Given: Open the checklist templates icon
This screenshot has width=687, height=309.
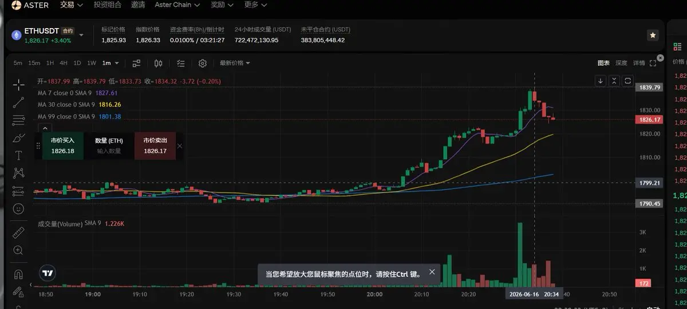Looking at the screenshot, I should point(181,63).
